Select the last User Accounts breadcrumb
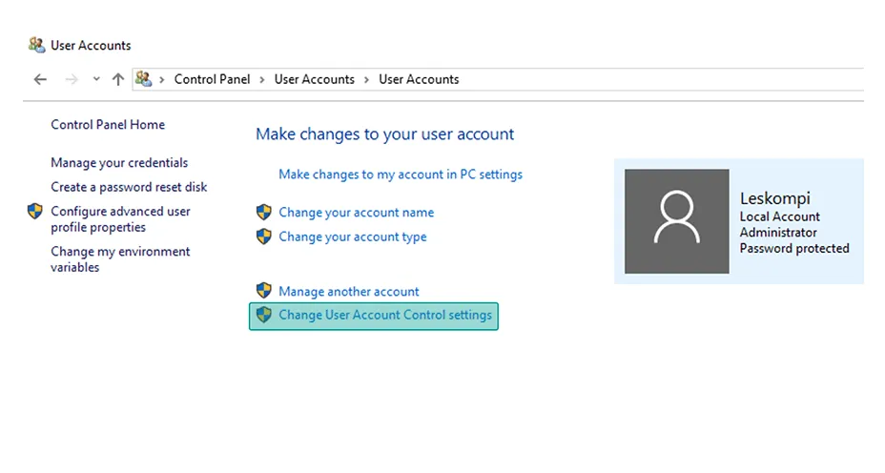Image resolution: width=885 pixels, height=473 pixels. coord(419,79)
